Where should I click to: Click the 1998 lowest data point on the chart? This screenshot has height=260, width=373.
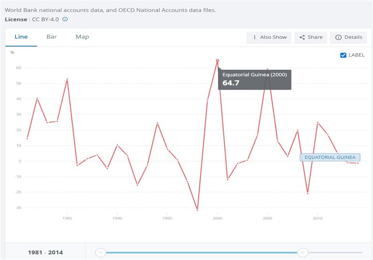coord(197,210)
